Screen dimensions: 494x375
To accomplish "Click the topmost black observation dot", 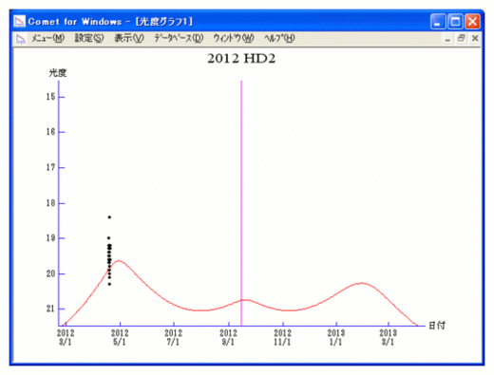I will tap(109, 217).
